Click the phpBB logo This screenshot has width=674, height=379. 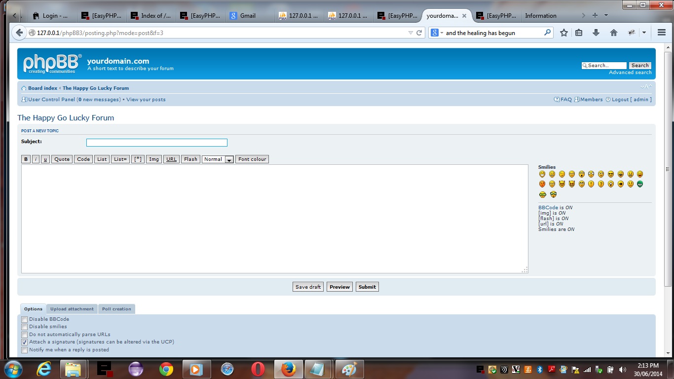pyautogui.click(x=52, y=64)
